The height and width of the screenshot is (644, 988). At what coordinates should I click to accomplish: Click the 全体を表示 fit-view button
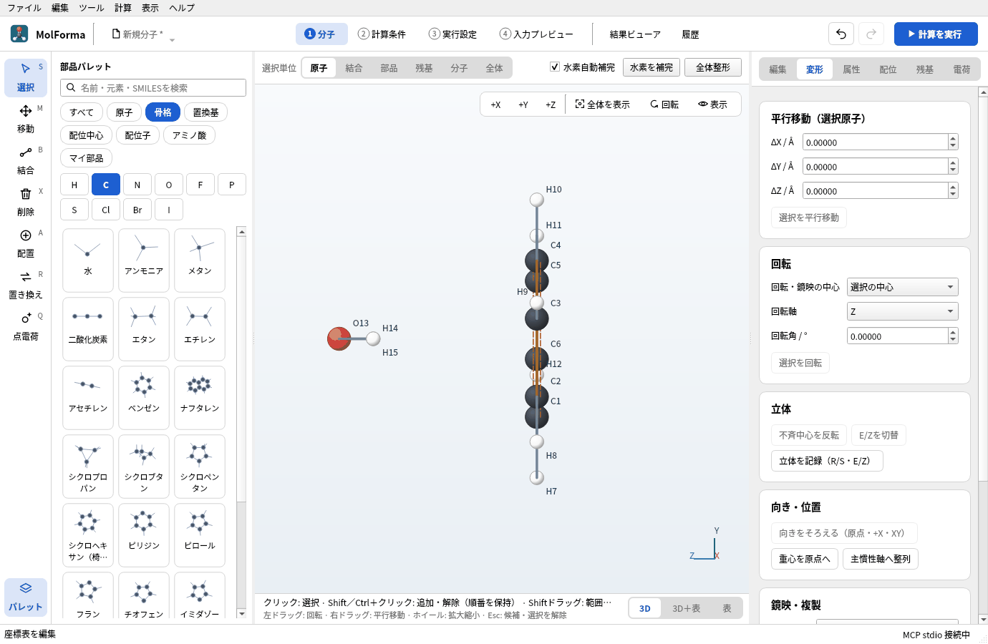(602, 104)
